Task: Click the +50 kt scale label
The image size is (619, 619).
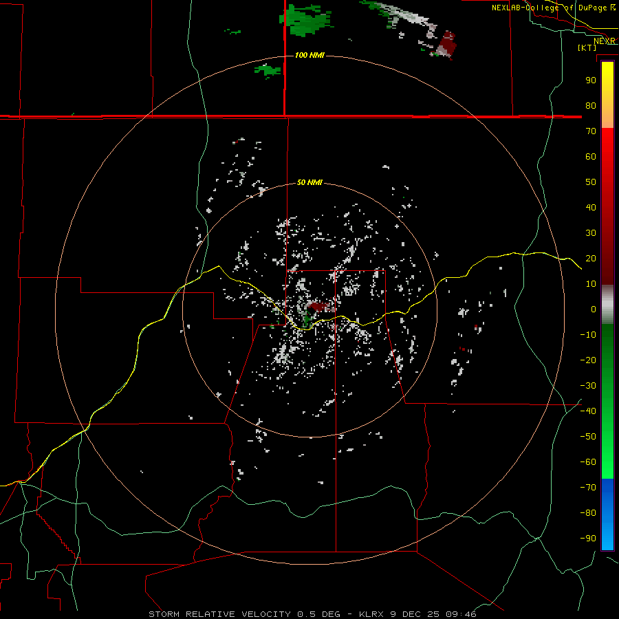Action: 591,182
